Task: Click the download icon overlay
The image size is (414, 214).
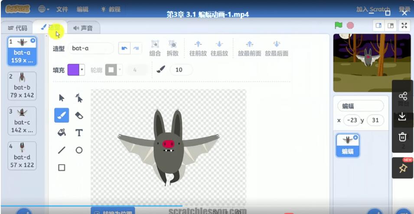Action: pyautogui.click(x=402, y=117)
